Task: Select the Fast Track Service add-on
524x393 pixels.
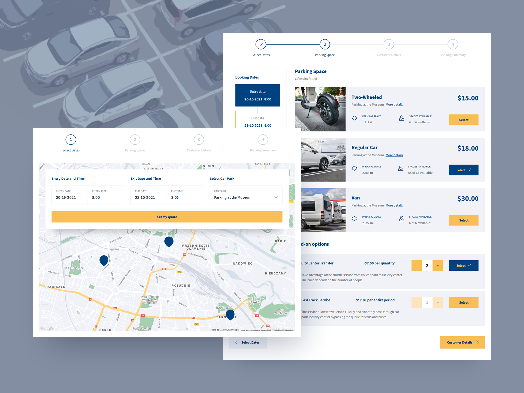Action: pos(464,302)
